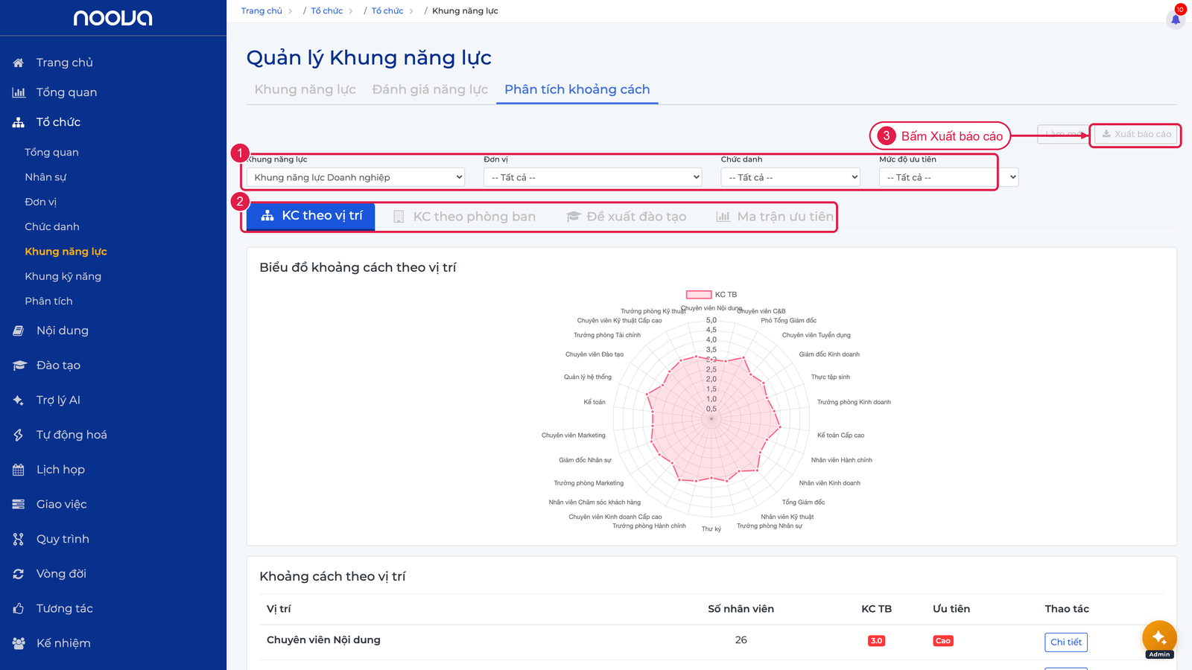Image resolution: width=1192 pixels, height=670 pixels.
Task: Open the notification bell icon
Action: (x=1176, y=19)
